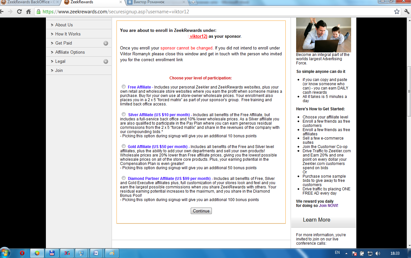
Task: Expand the Get Paid plus icon
Action: click(106, 43)
